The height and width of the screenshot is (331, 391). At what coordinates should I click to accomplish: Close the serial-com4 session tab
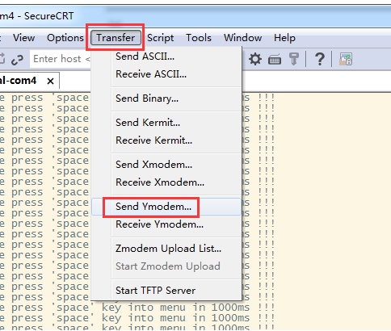(50, 81)
